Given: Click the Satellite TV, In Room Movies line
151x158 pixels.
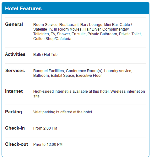Looking at the screenshot, I should [81, 29].
